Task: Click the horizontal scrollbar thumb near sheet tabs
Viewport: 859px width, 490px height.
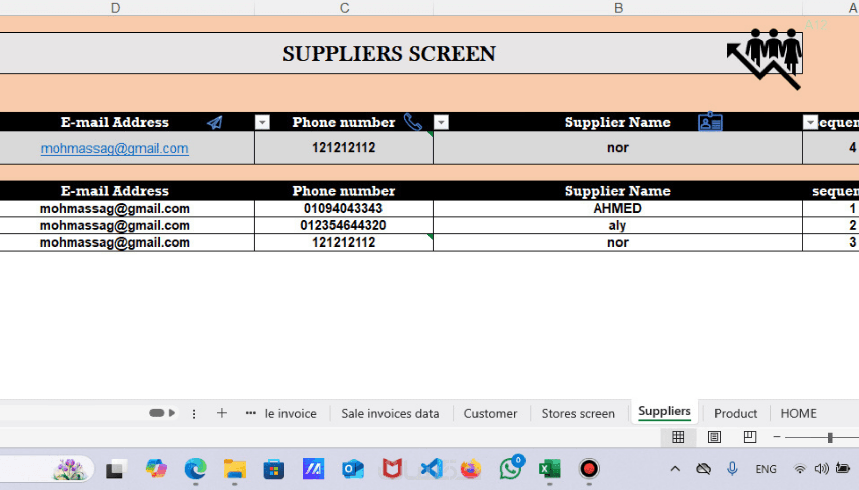Action: (156, 413)
